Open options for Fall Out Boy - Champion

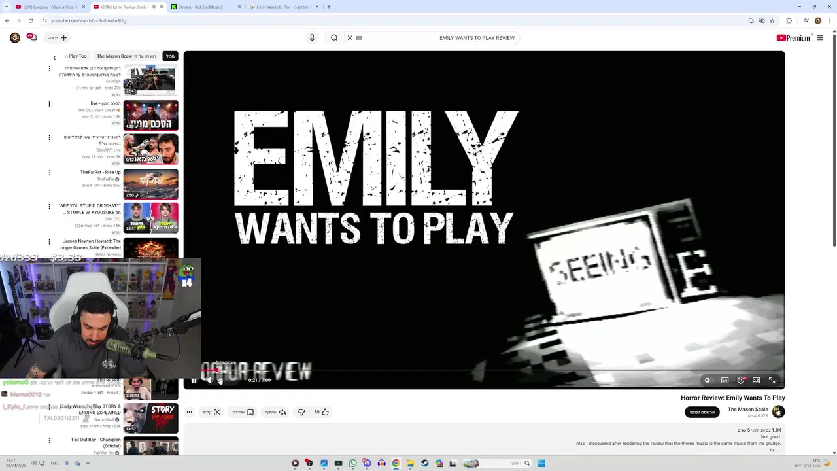[x=49, y=440]
